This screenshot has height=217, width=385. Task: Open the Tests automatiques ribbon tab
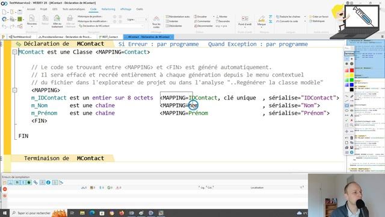[x=73, y=9]
